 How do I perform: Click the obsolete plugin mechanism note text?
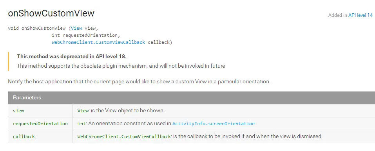121,66
